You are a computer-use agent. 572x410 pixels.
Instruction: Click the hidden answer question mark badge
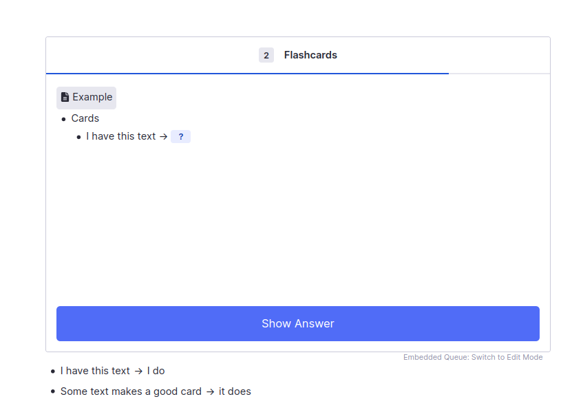(x=180, y=137)
